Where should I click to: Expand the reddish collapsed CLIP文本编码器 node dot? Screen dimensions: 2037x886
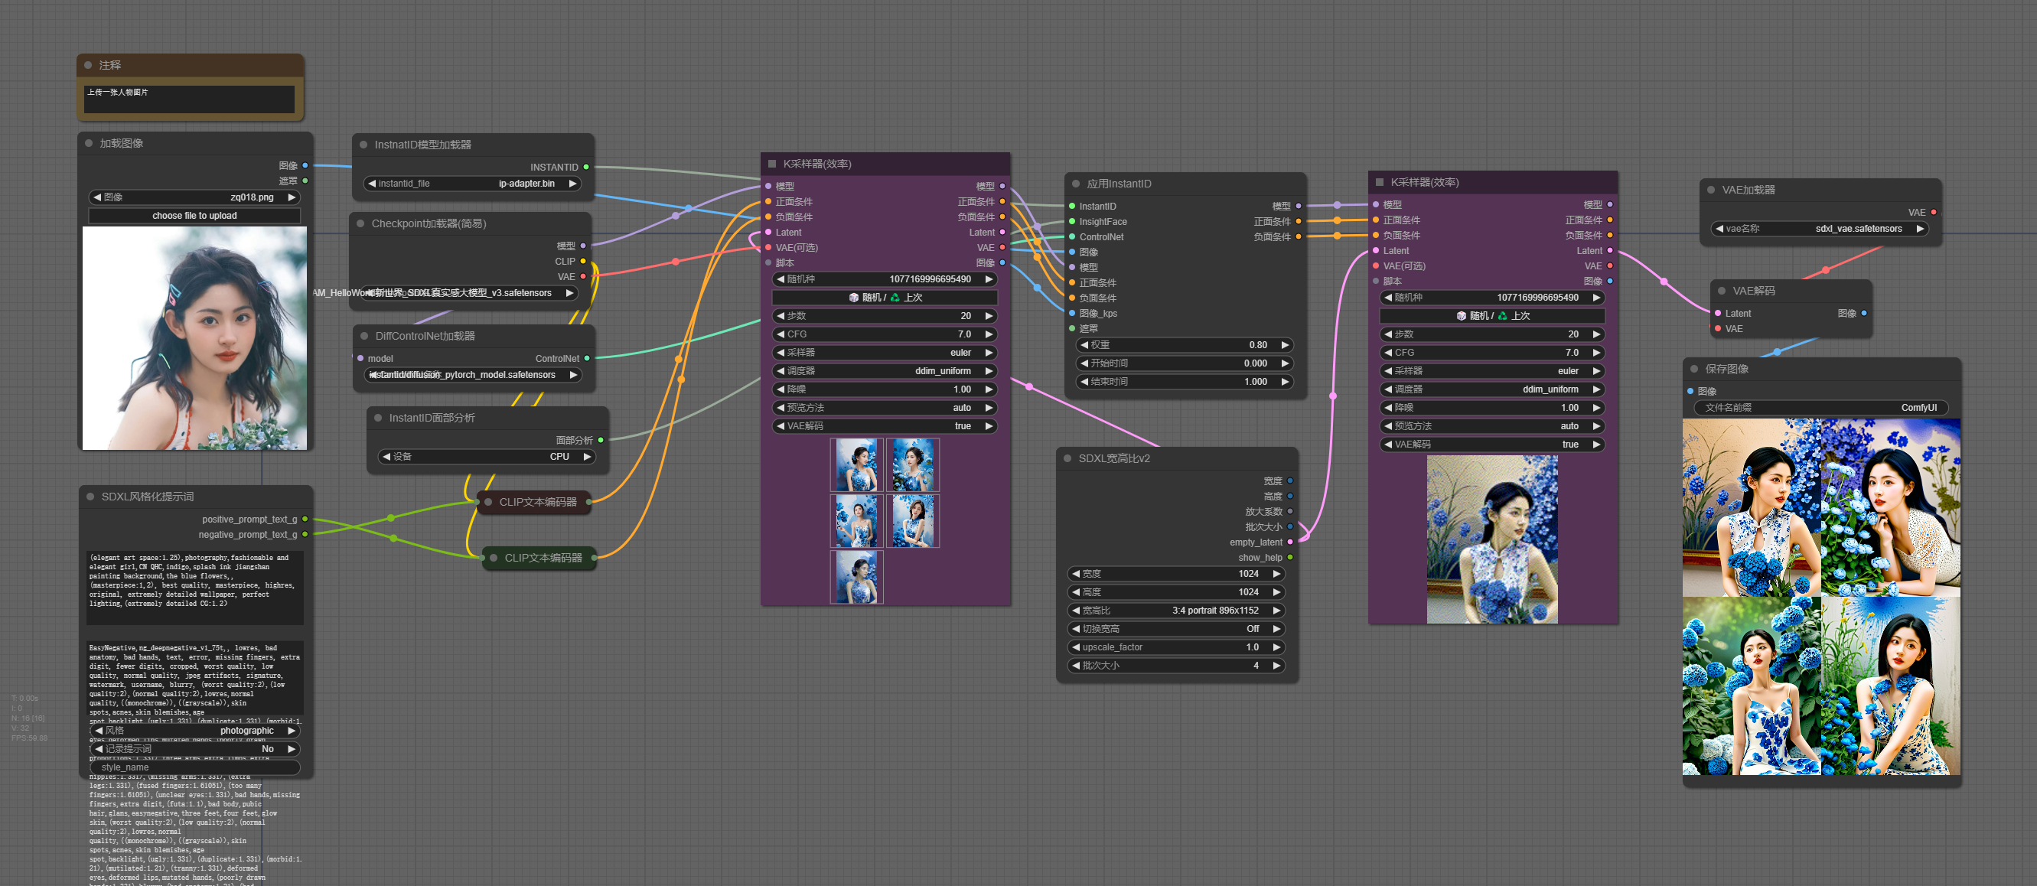[488, 502]
